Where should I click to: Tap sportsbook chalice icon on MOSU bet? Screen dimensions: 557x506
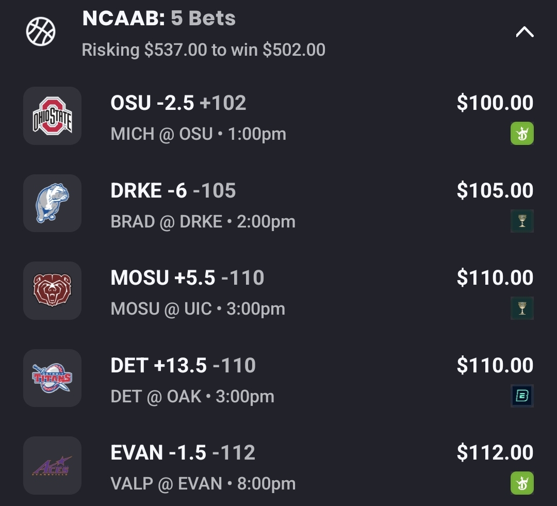point(522,308)
